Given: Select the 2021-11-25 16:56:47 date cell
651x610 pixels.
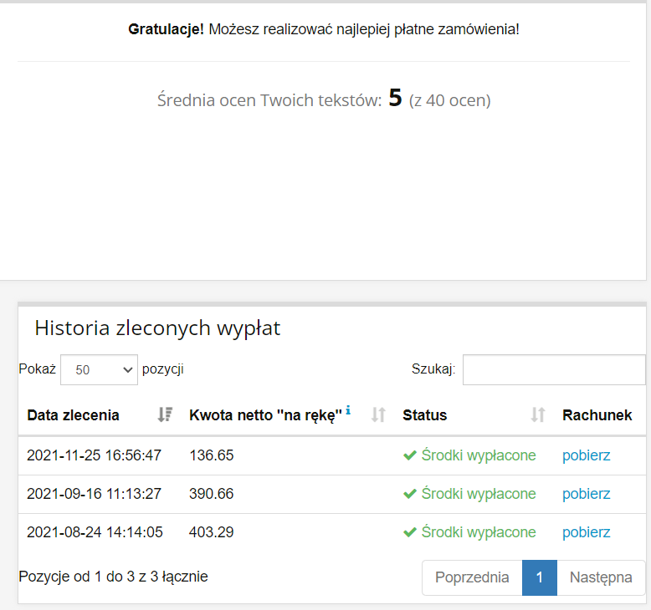Looking at the screenshot, I should [x=94, y=455].
